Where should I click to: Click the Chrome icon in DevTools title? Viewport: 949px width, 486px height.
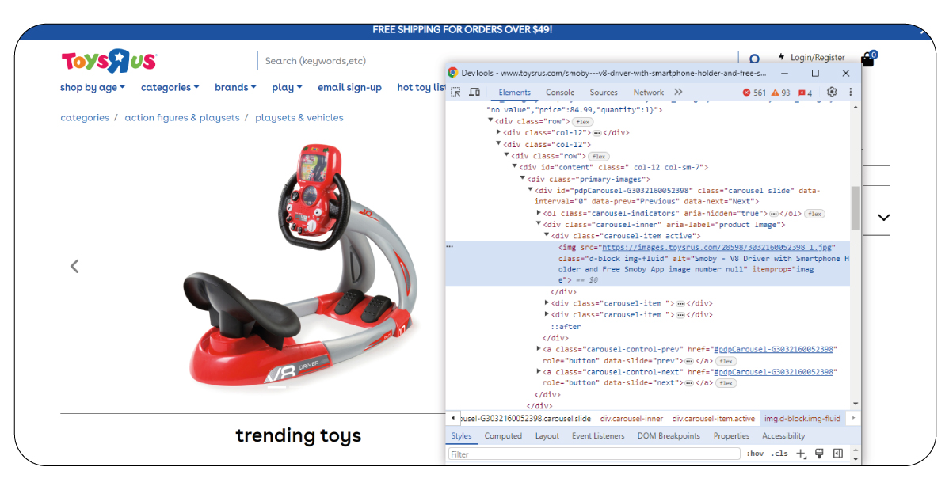pos(452,73)
